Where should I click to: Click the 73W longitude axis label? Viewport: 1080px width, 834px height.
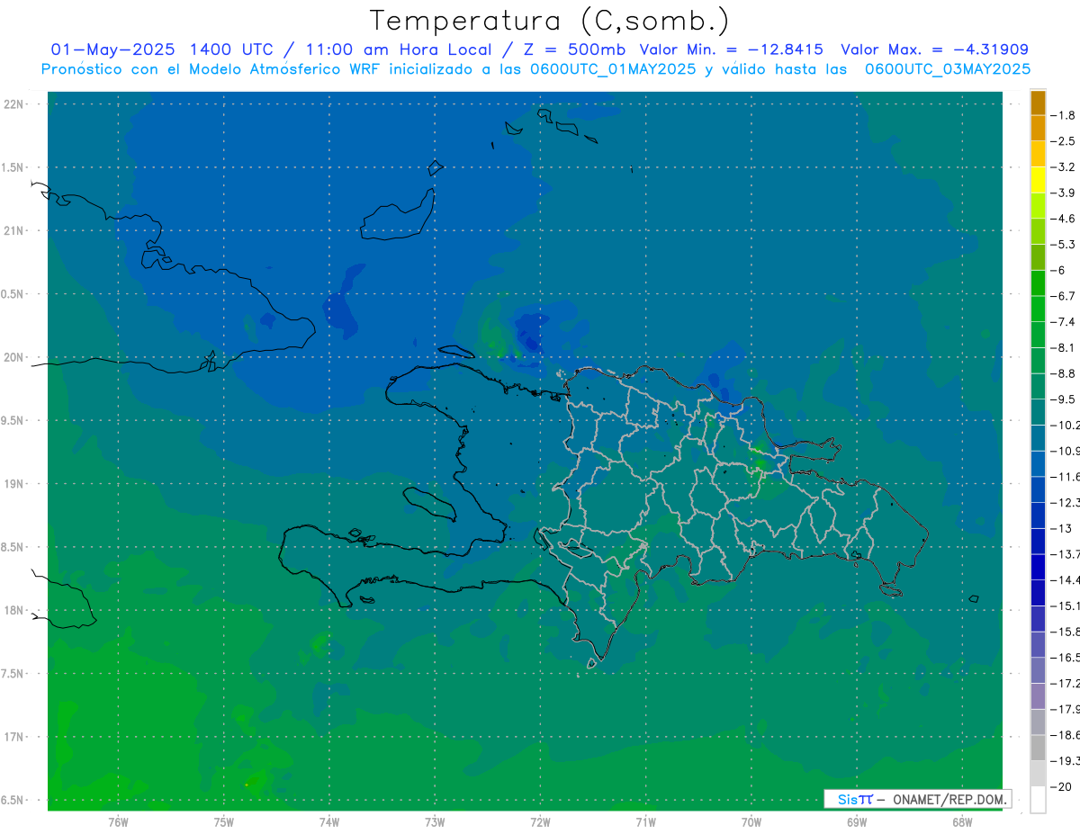coord(435,822)
